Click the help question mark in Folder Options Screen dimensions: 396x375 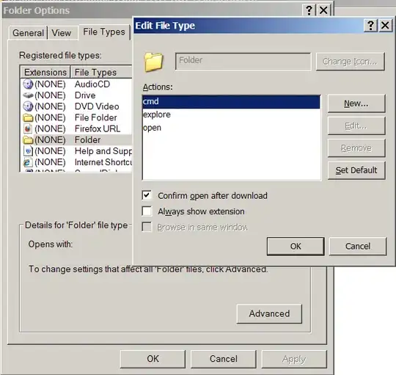point(309,10)
